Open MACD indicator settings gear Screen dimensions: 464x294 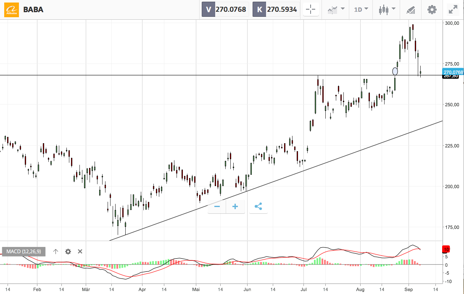tap(68, 252)
